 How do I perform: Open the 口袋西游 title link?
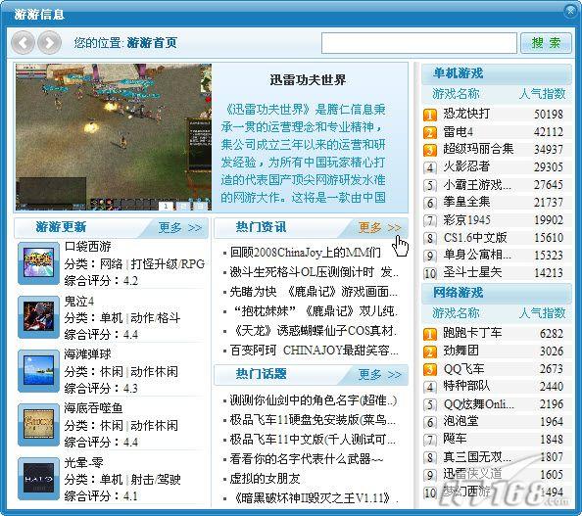[x=87, y=247]
